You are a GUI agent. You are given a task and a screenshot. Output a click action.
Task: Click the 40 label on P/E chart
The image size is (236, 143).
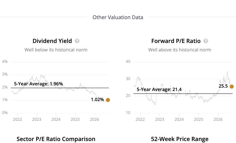[x=128, y=62]
